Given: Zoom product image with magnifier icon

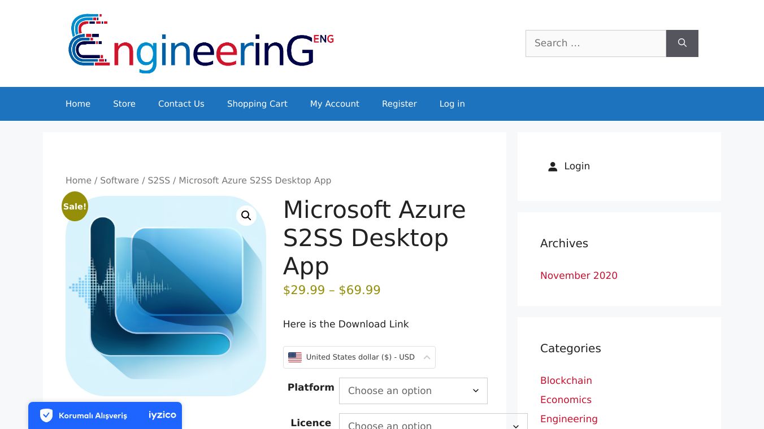Looking at the screenshot, I should pyautogui.click(x=246, y=216).
